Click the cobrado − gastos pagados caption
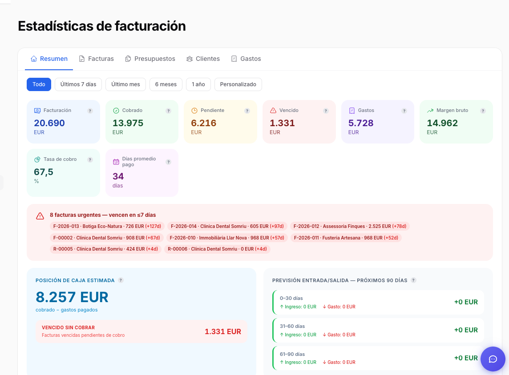Image resolution: width=509 pixels, height=375 pixels. (x=67, y=310)
